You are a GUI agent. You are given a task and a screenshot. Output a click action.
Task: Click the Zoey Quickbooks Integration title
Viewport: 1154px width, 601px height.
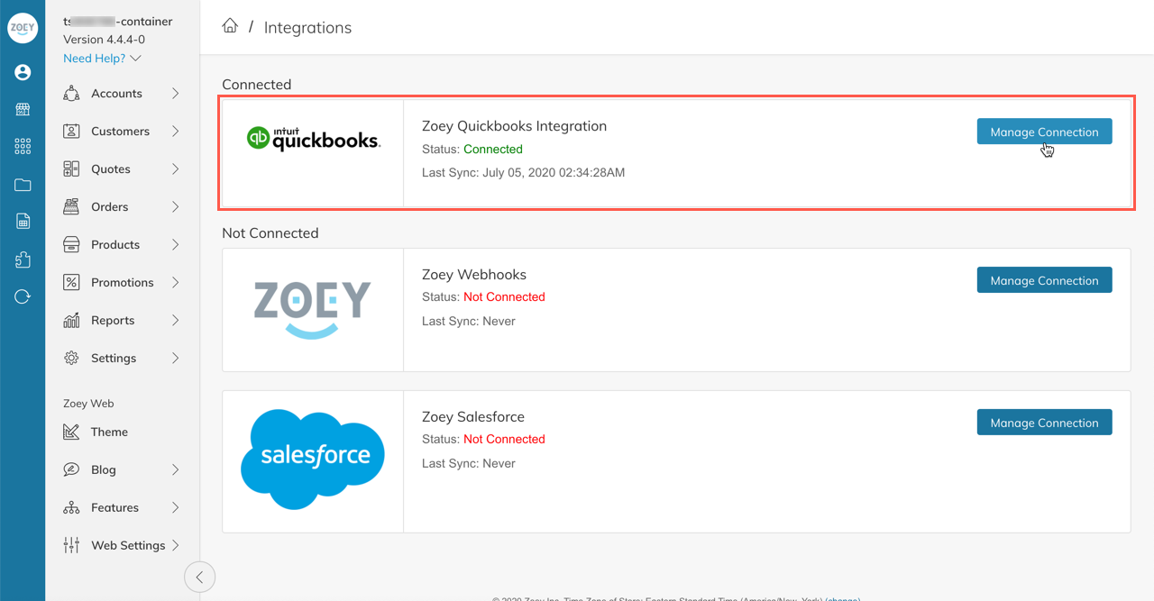[514, 126]
